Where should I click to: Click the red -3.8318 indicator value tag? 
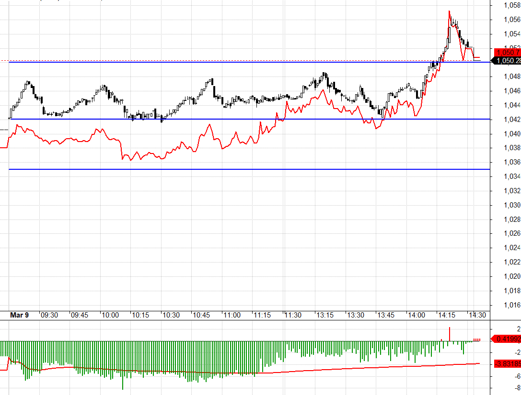pos(509,364)
